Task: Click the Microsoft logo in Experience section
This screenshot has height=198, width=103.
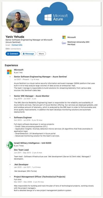Action: [x=9, y=72]
